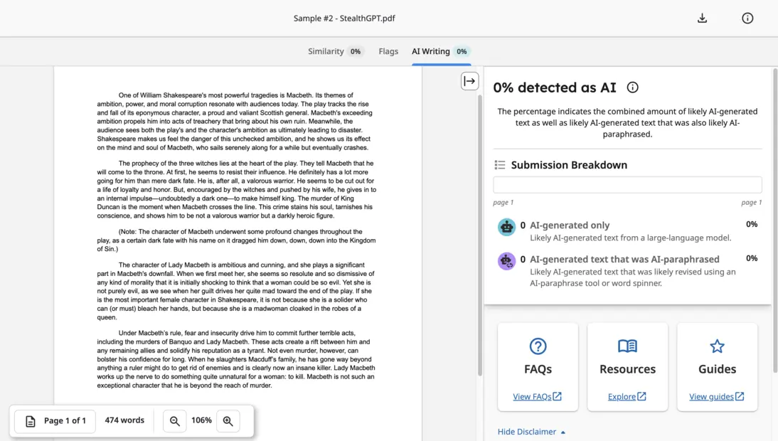Image resolution: width=778 pixels, height=441 pixels.
Task: Click 'AI-generated text that was AI-paraphrased' label
Action: 624,259
